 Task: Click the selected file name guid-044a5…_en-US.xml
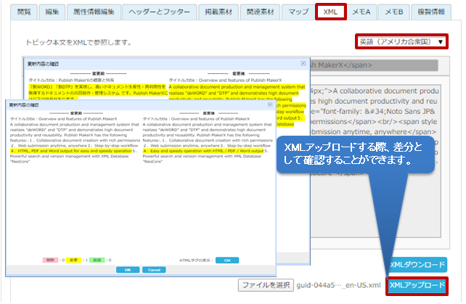pyautogui.click(x=338, y=285)
